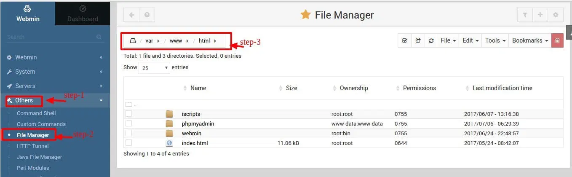The width and height of the screenshot is (572, 177).
Task: Go to var in breadcrumb path
Action: coord(149,41)
